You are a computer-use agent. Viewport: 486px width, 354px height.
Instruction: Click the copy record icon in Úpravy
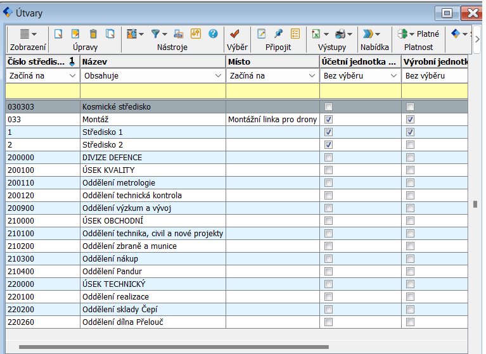click(110, 34)
